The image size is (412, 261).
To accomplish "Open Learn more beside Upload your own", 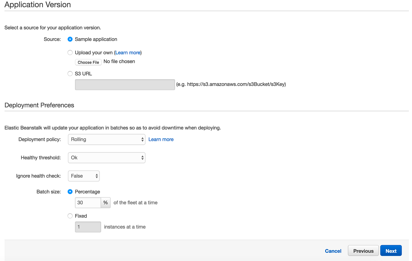I will point(128,53).
